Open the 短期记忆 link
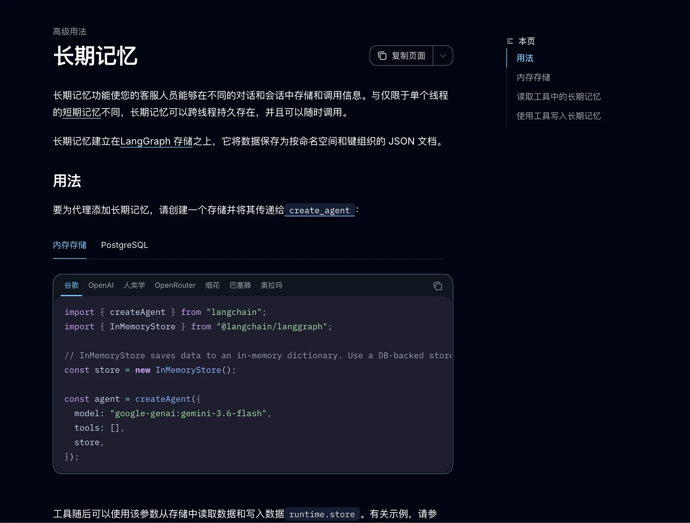The image size is (690, 523). [82, 113]
